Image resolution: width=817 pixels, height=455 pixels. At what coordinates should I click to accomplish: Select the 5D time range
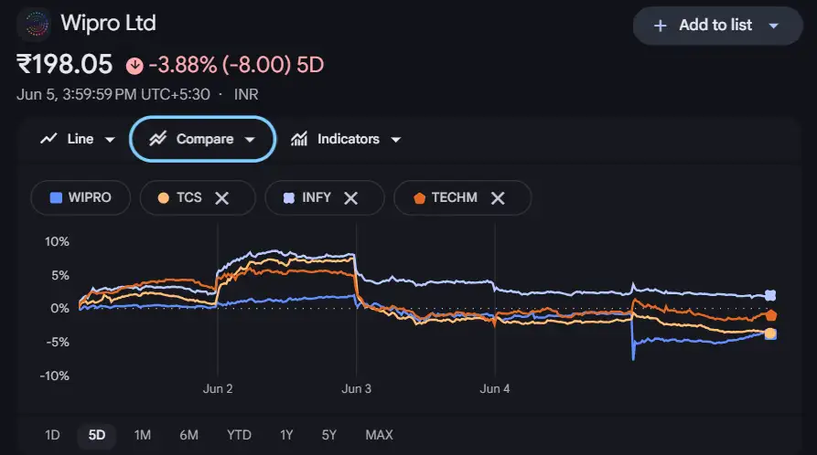[x=97, y=435]
